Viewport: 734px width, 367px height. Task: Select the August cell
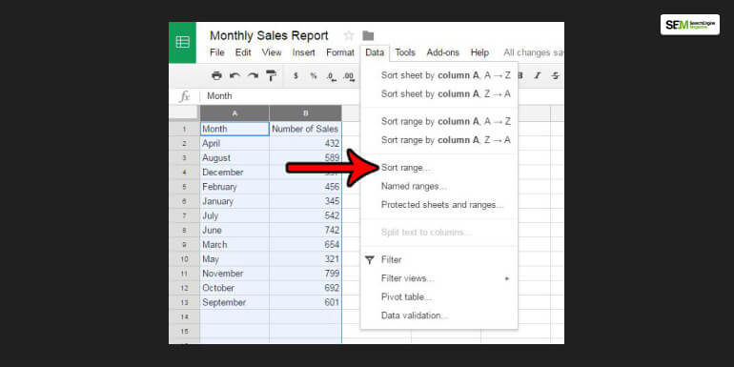click(x=234, y=158)
